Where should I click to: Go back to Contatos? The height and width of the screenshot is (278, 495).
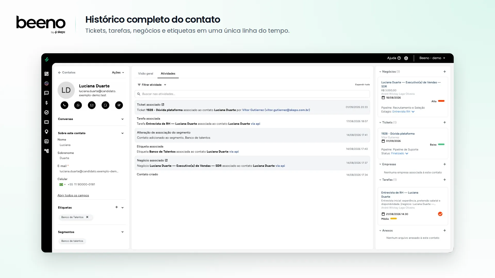pos(67,73)
